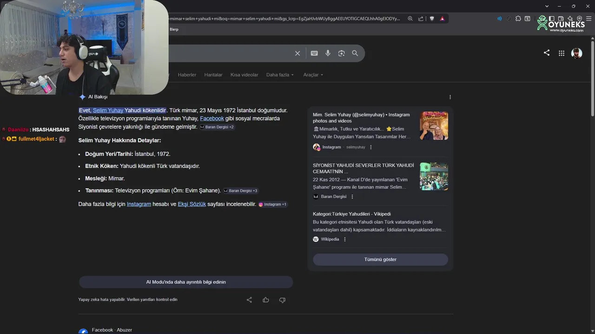Open the zoom magnifier in the address bar
The height and width of the screenshot is (334, 595).
click(x=410, y=19)
